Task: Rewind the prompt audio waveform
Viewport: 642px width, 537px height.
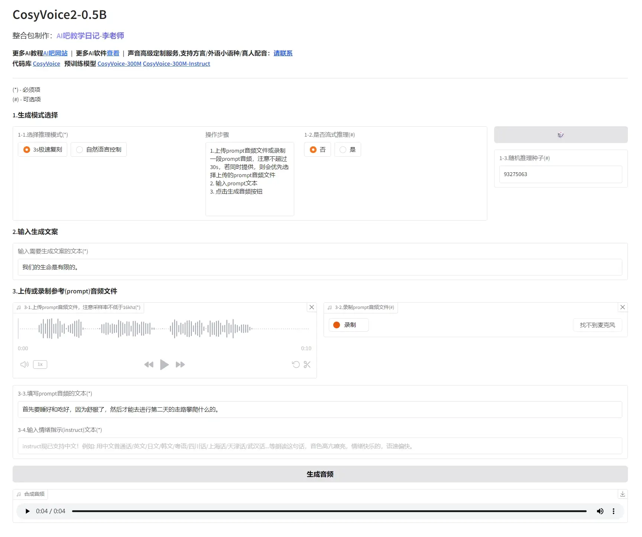Action: 149,364
